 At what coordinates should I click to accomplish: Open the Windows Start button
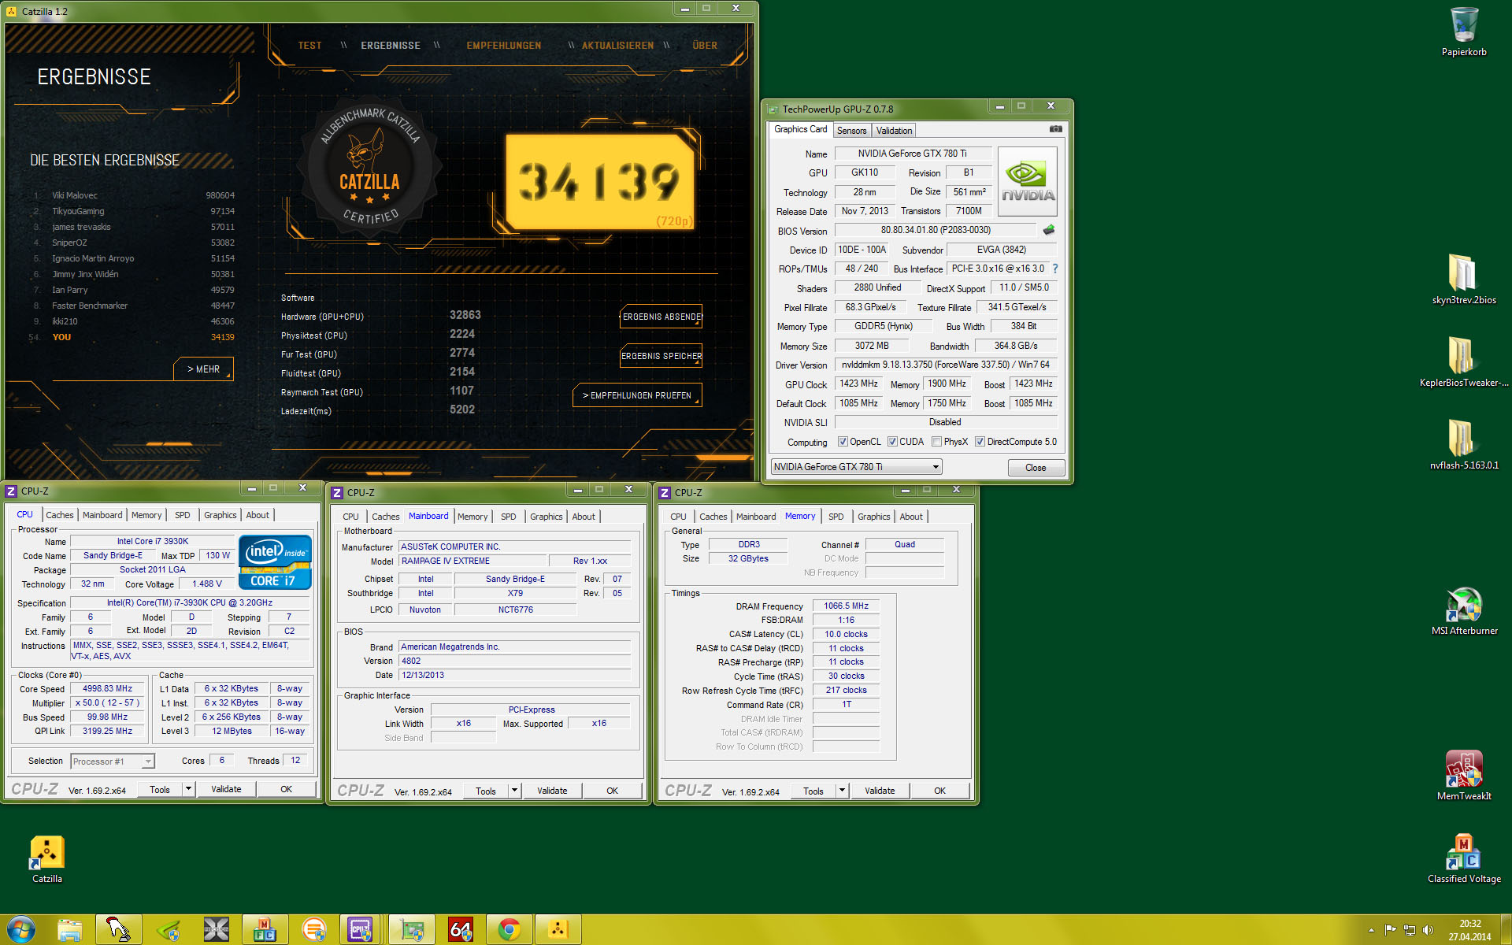(x=21, y=930)
